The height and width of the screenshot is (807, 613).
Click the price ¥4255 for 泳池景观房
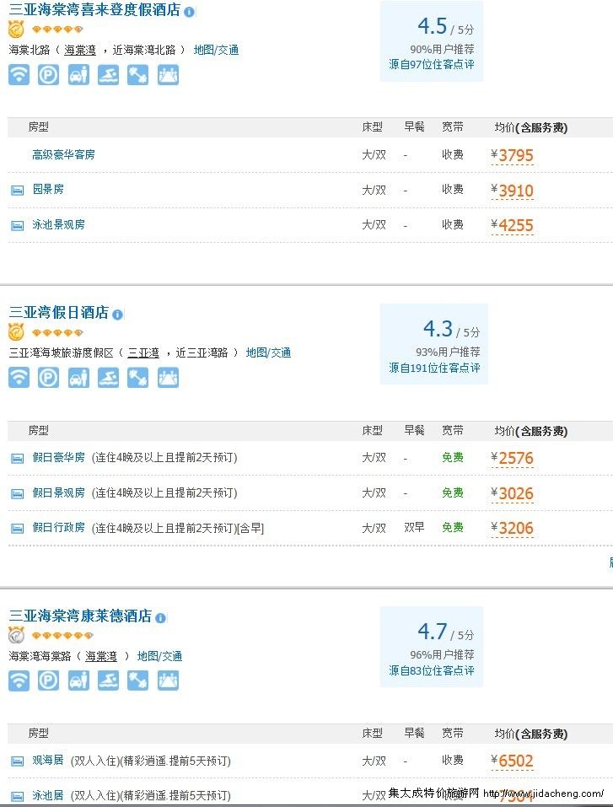(x=512, y=225)
